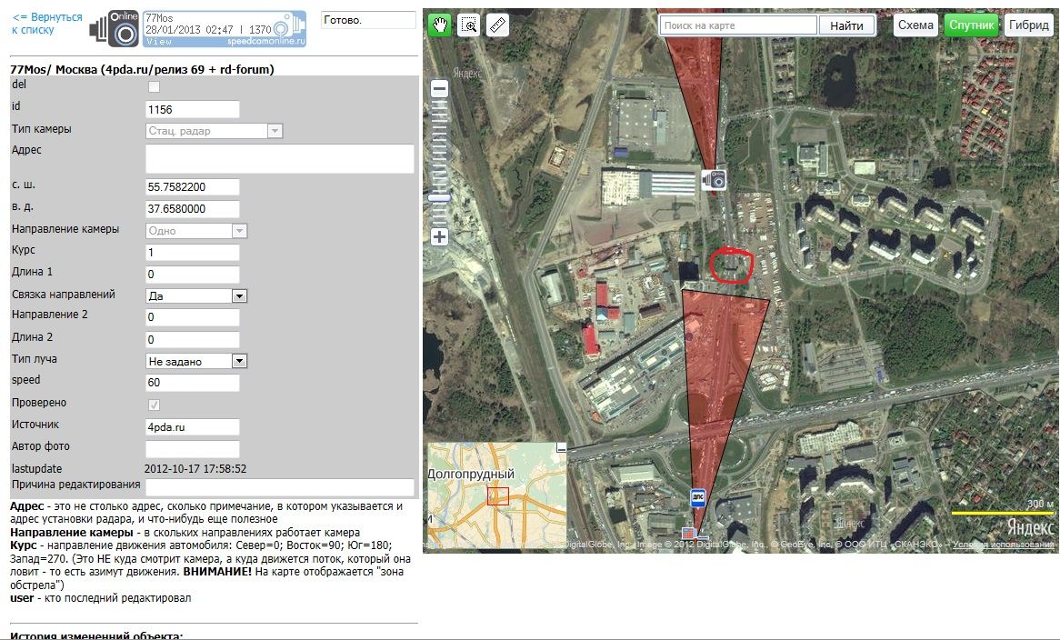The height and width of the screenshot is (640, 1060).
Task: Click the map zoom level slider handle
Action: (439, 198)
